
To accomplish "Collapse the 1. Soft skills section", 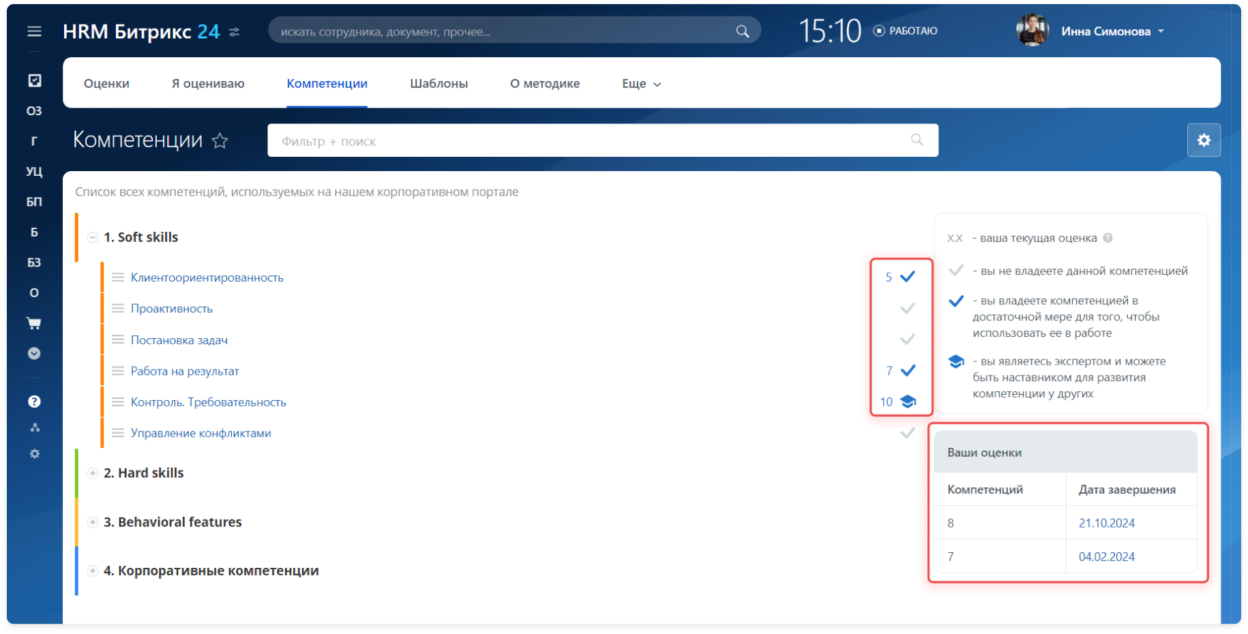I will [x=93, y=237].
